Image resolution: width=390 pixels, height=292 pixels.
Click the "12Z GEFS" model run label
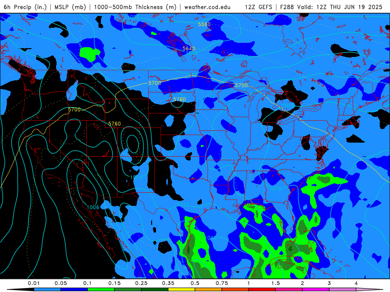tap(259, 7)
